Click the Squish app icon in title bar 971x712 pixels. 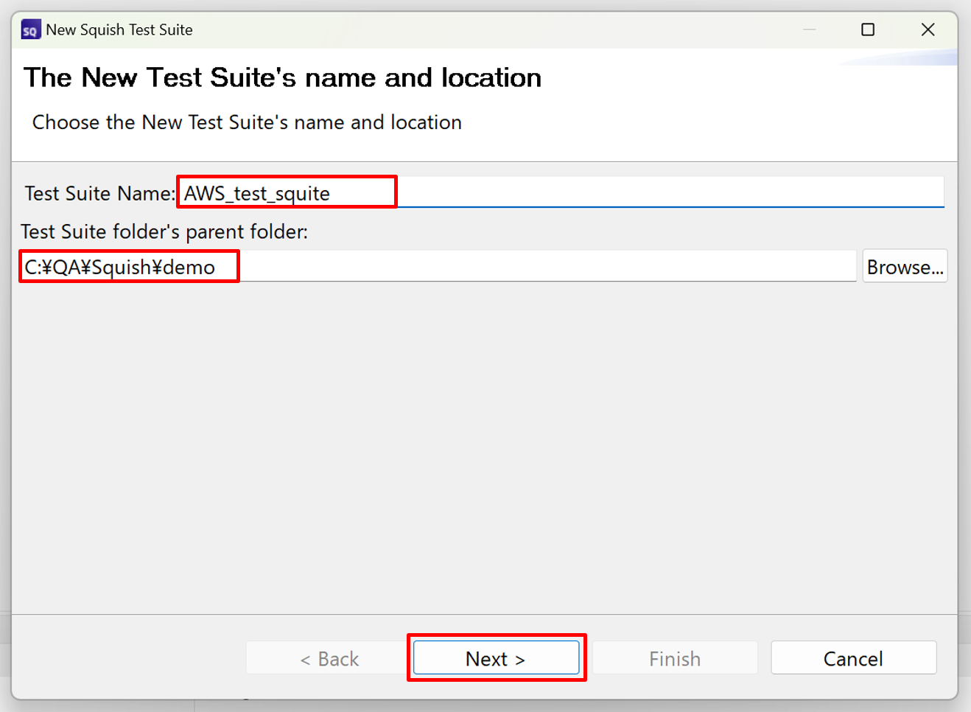coord(30,30)
